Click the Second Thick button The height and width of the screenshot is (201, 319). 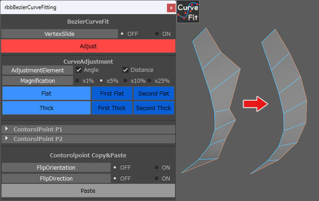(154, 108)
